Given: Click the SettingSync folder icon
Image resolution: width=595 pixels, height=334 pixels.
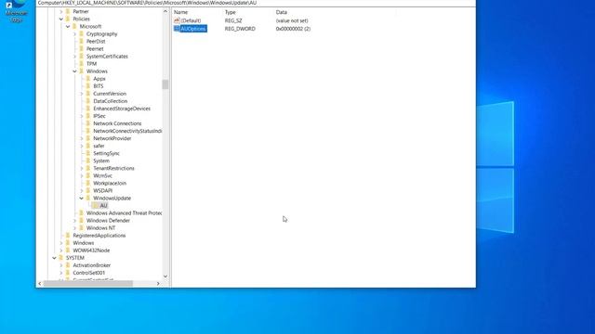Looking at the screenshot, I should pos(88,153).
